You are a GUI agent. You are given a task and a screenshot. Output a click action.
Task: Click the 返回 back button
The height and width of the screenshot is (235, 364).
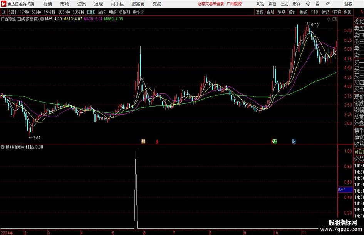347,12
